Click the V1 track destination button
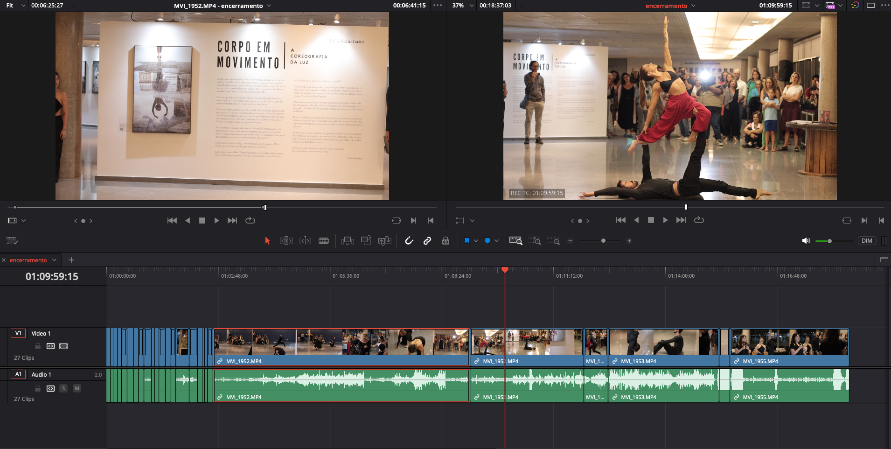The width and height of the screenshot is (891, 449). click(18, 333)
